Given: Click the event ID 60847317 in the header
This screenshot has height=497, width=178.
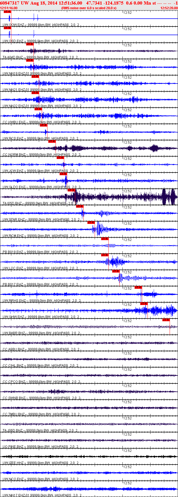Looking at the screenshot, I should click(x=9, y=3).
